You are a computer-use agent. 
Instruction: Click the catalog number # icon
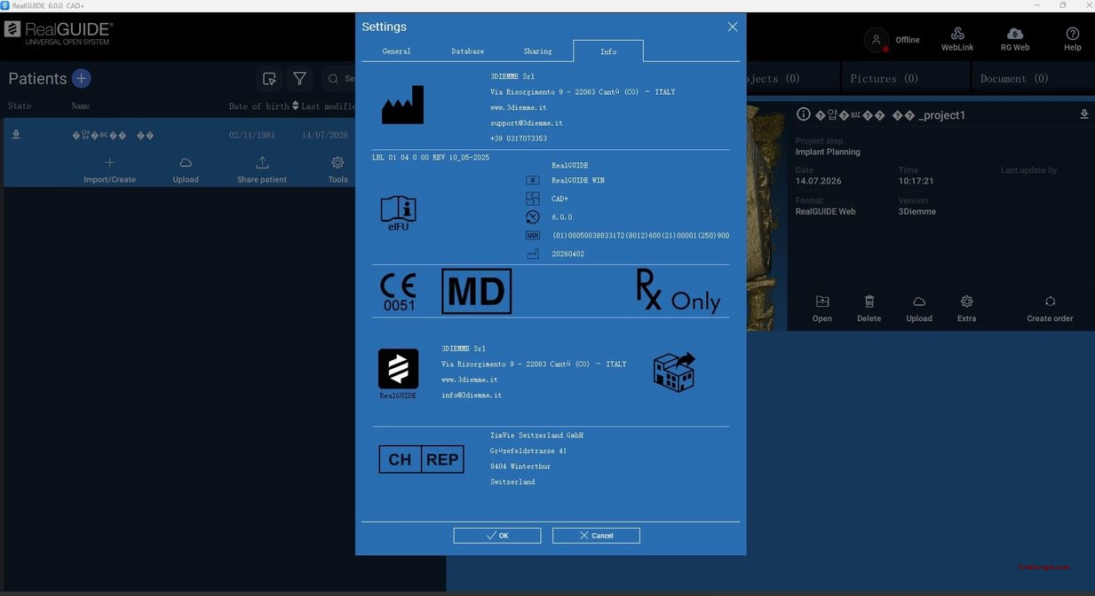point(533,180)
